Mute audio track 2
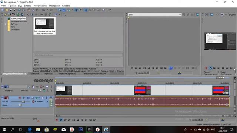The width and height of the screenshot is (237, 133). point(43,98)
